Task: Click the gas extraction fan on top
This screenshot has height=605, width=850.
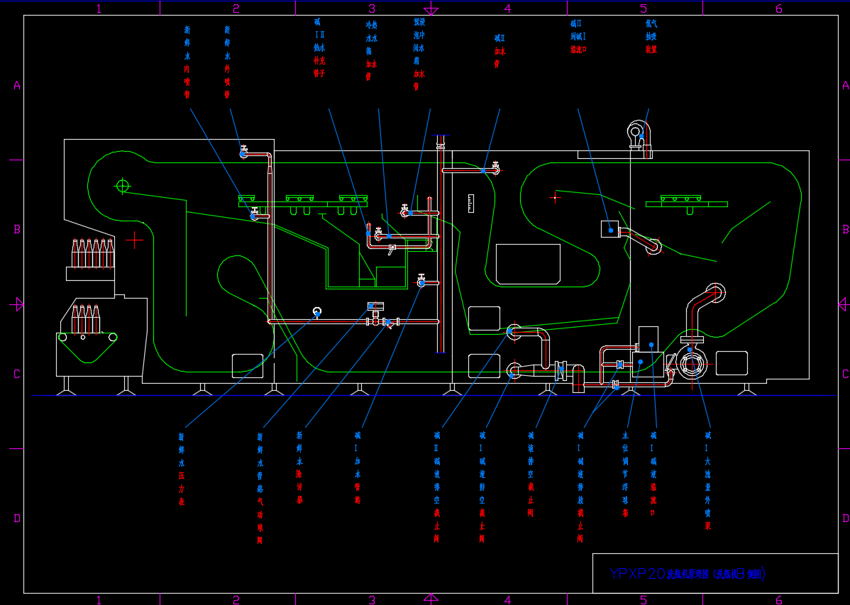Action: (x=637, y=131)
